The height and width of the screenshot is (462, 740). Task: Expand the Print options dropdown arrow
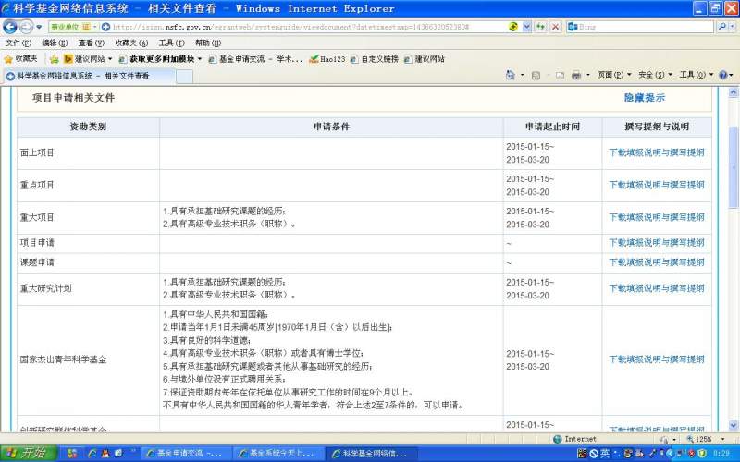pyautogui.click(x=587, y=75)
